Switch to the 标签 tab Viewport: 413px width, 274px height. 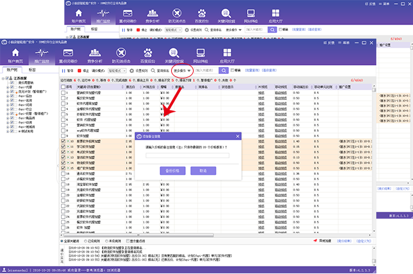pyautogui.click(x=33, y=69)
